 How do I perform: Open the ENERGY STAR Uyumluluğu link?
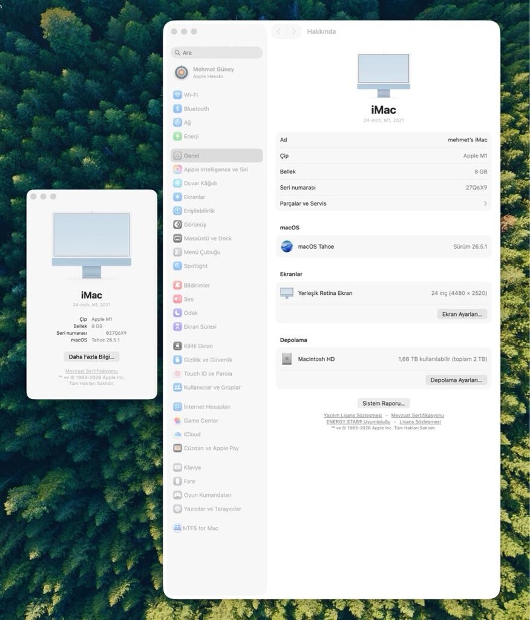[358, 422]
